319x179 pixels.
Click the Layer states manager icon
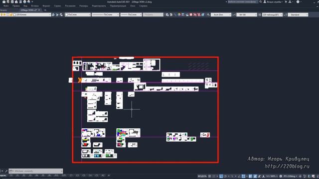pos(61,14)
